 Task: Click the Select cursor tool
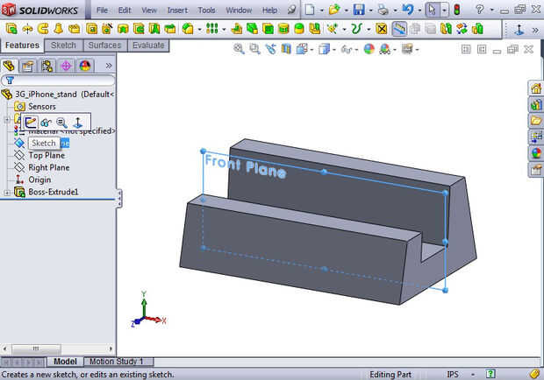[433, 10]
